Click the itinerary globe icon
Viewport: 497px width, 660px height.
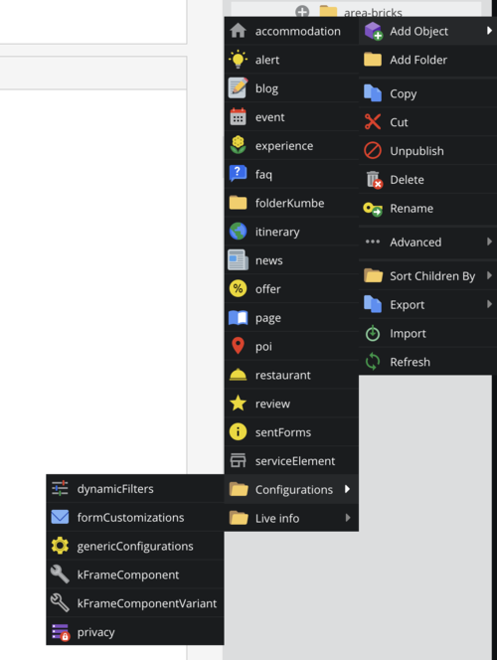(x=238, y=232)
